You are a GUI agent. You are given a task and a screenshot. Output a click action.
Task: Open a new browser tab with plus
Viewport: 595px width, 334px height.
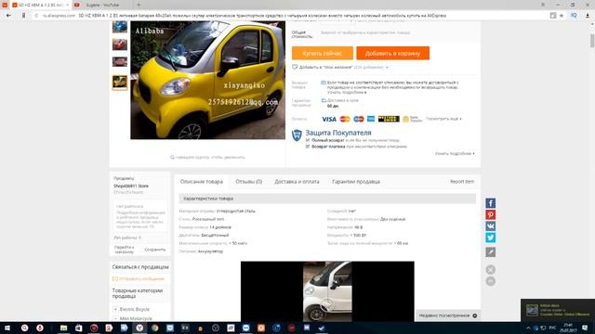point(139,5)
